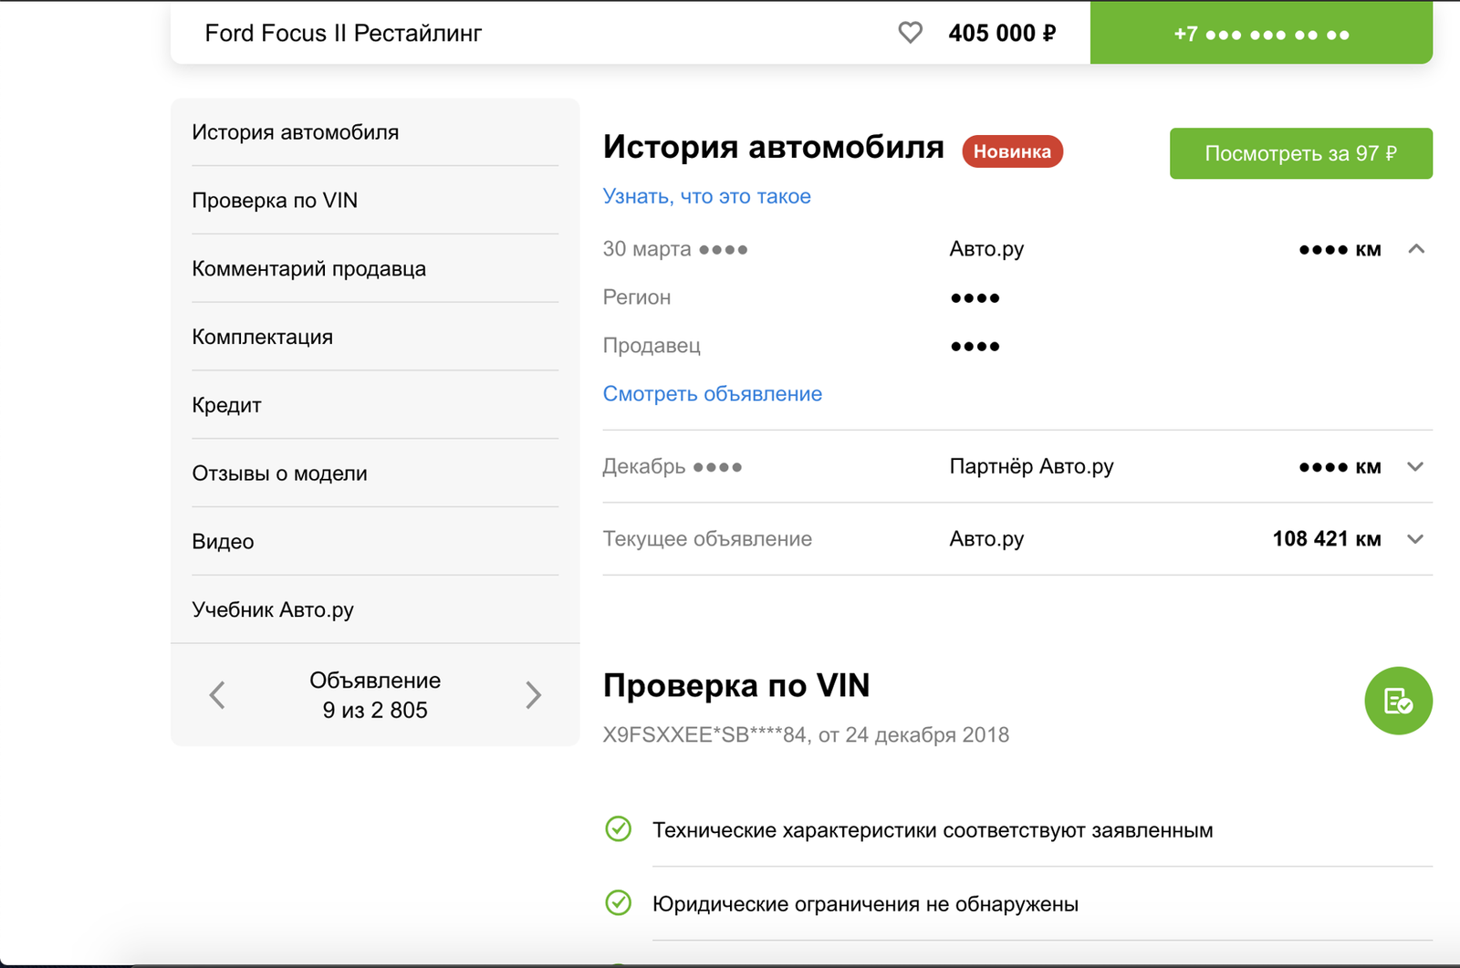The width and height of the screenshot is (1460, 968).
Task: Click the VIN text X9FSXXEE*SB****84
Action: click(704, 734)
